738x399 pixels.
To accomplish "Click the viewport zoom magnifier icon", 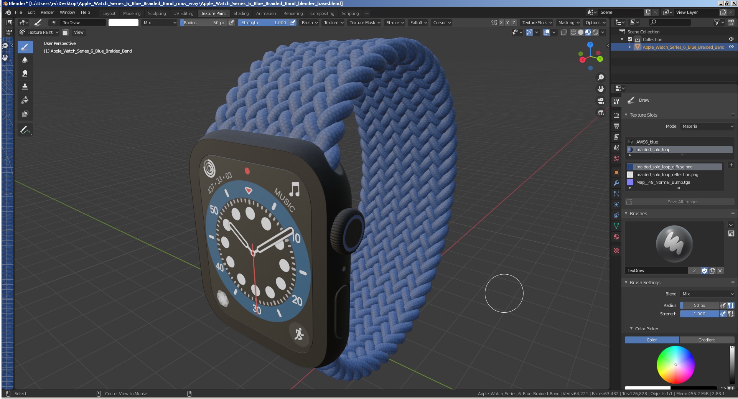I will pyautogui.click(x=601, y=77).
